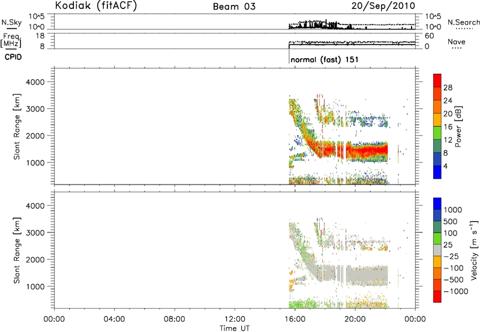Click the "4000" tick of the power panel

pyautogui.click(x=35, y=82)
